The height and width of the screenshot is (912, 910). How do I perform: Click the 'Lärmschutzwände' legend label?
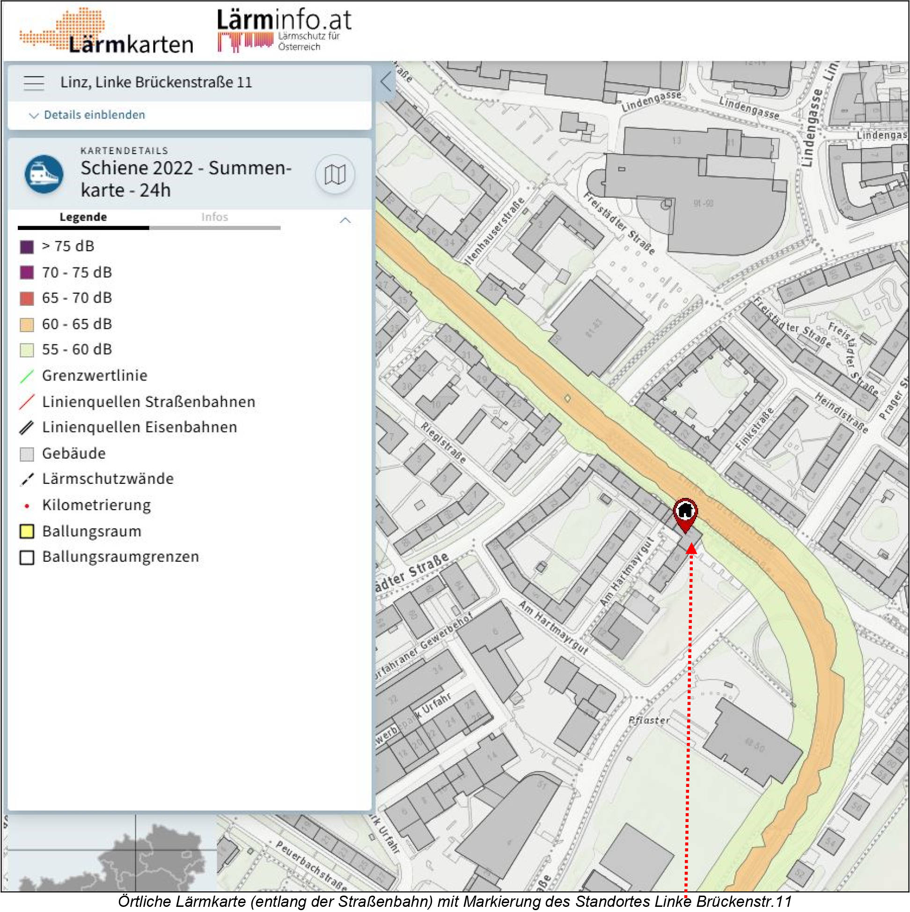pos(108,479)
